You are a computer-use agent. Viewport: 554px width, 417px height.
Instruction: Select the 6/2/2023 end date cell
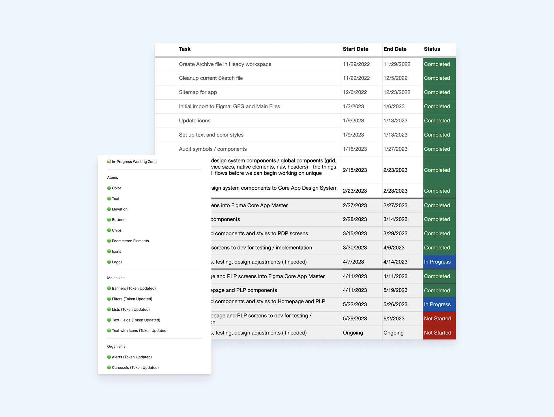(403, 319)
